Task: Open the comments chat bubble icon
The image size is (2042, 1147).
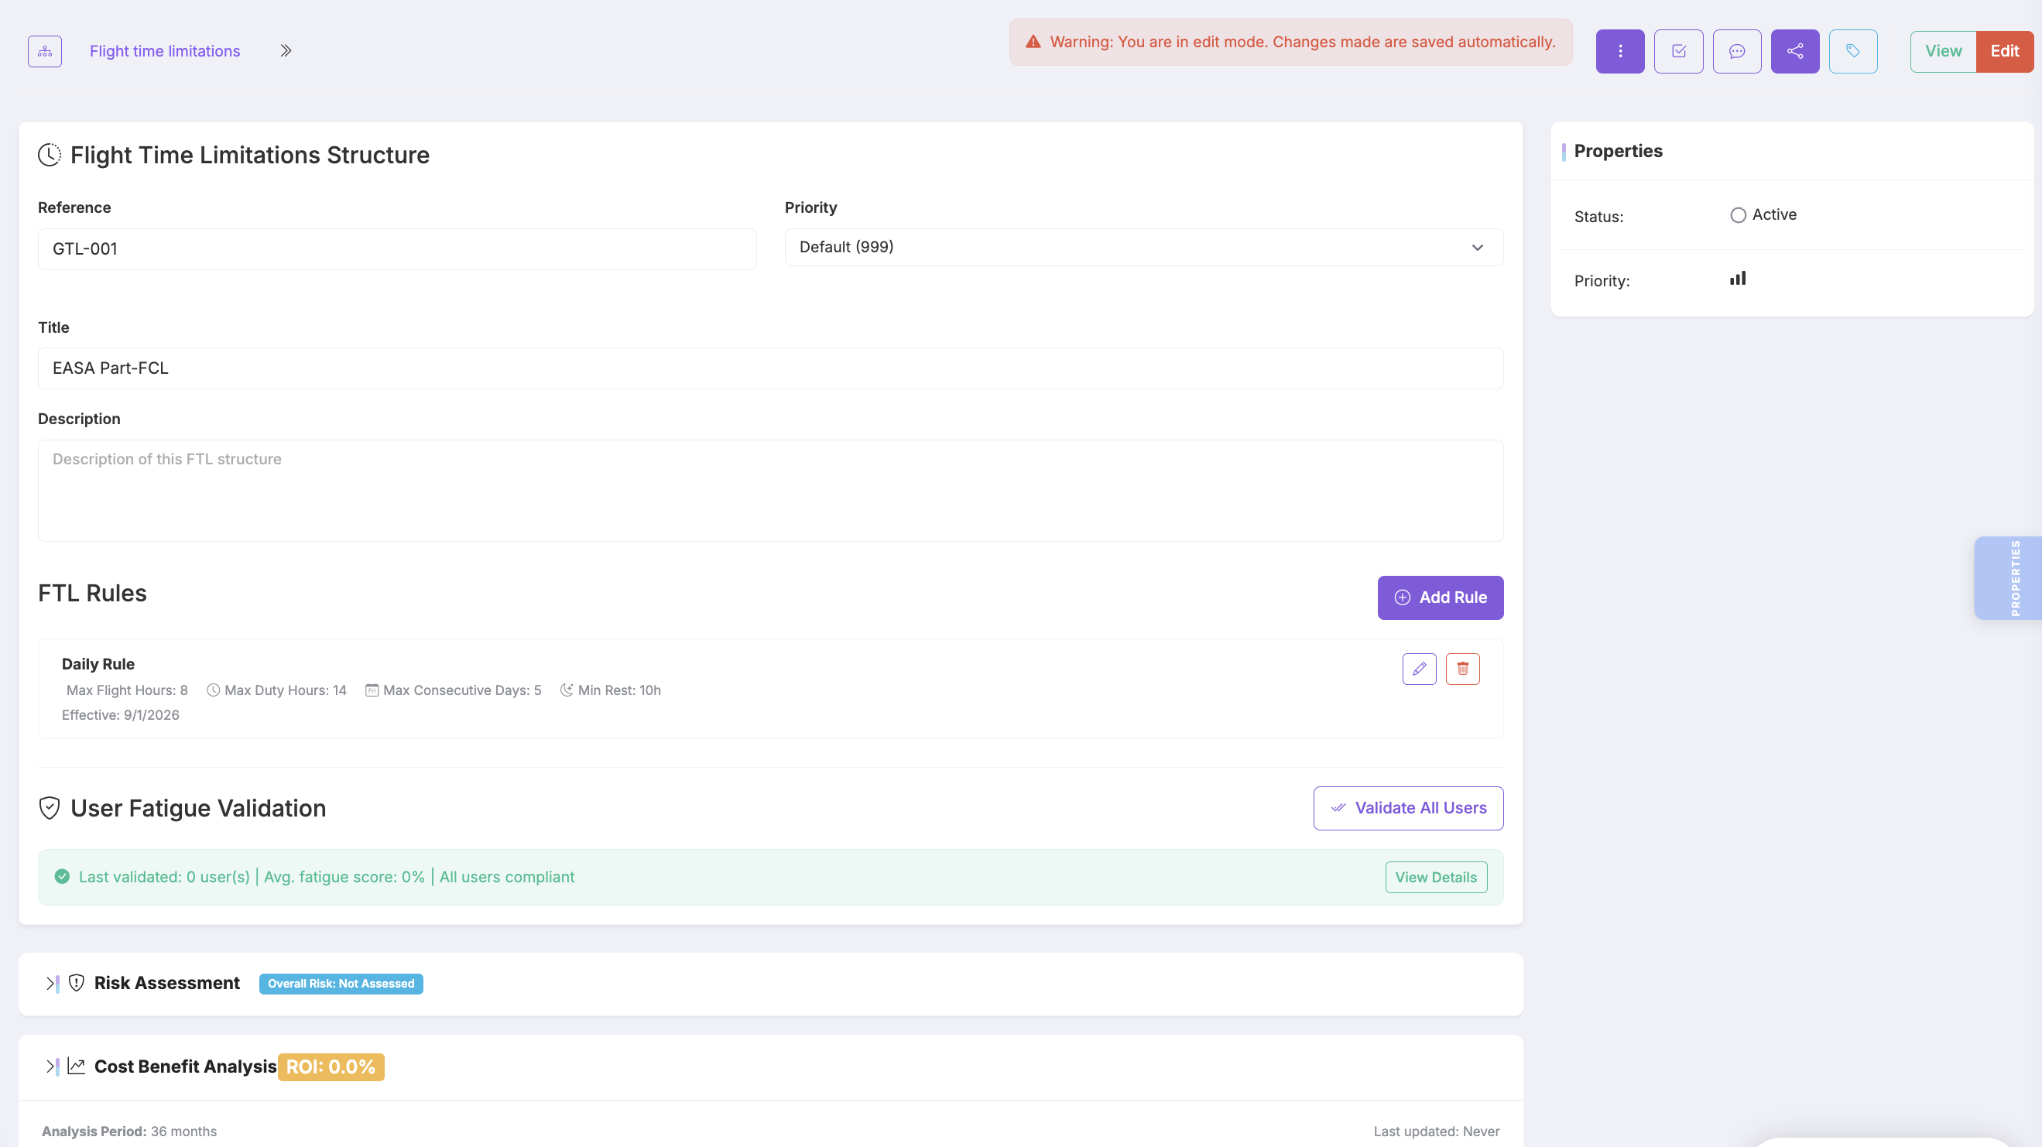Action: pos(1737,52)
